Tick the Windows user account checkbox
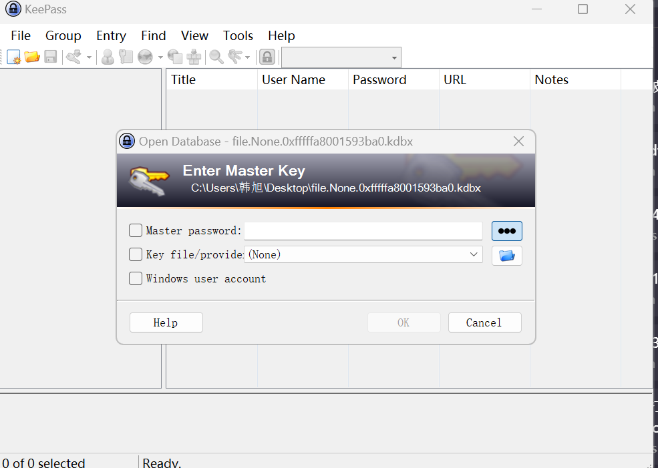The image size is (658, 468). (x=136, y=278)
